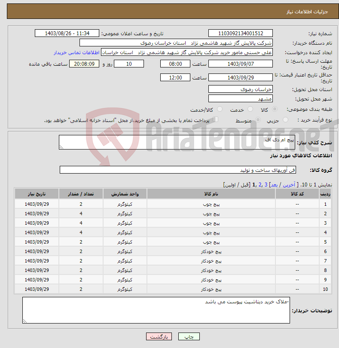Click the نام دستگاه خریدار field

176,43
